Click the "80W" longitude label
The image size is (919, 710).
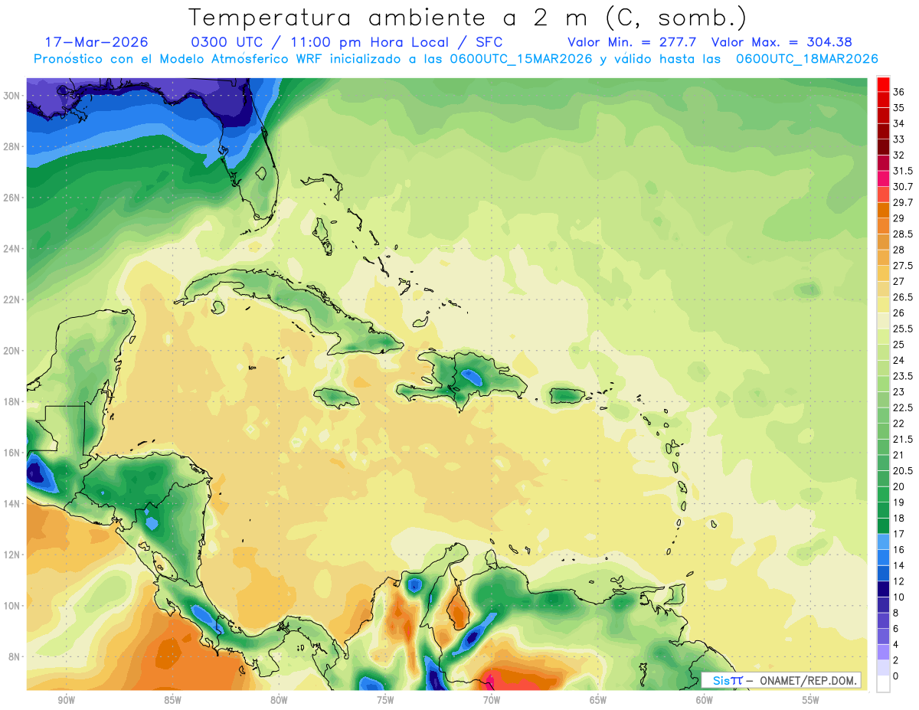tap(279, 700)
